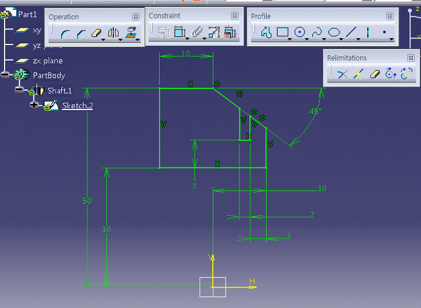421x308 pixels.
Task: Open the Trim sub-toolbar dropdown arrow
Action: pyautogui.click(x=103, y=40)
